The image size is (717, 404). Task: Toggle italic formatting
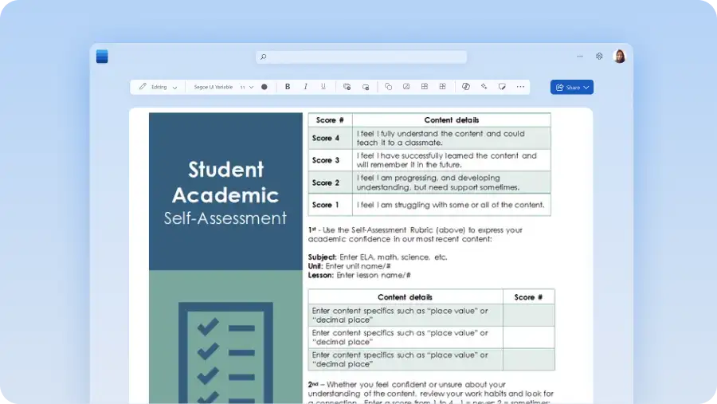coord(305,87)
